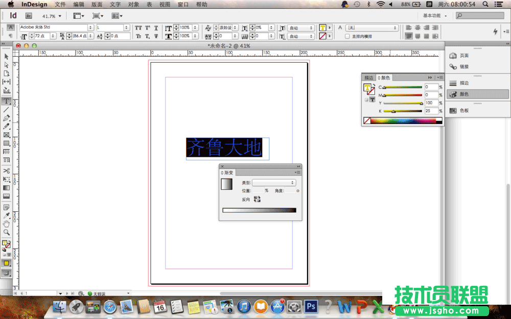Select the Type tool in toolbox
Screen dimensions: 511x319
[x=6, y=101]
